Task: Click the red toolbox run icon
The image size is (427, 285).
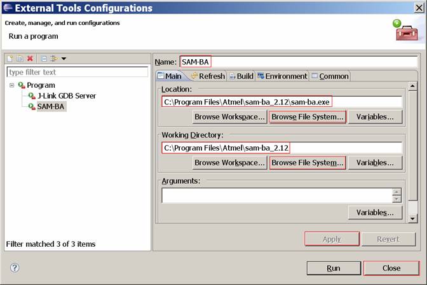Action: point(406,31)
